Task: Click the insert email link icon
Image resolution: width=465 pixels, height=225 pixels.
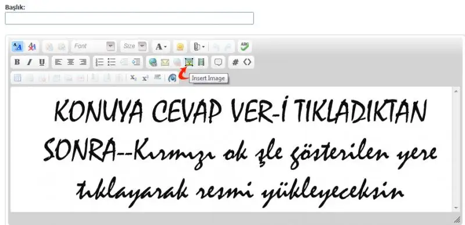Action: point(165,62)
